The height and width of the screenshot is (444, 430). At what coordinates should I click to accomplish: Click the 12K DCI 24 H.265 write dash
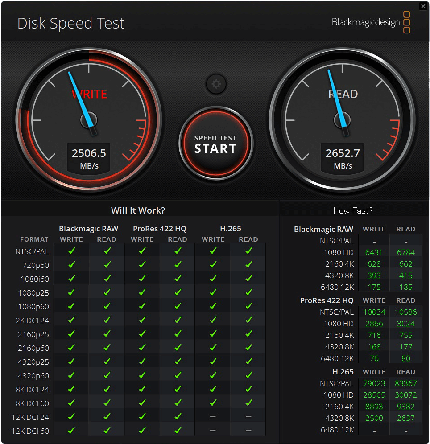click(x=213, y=416)
